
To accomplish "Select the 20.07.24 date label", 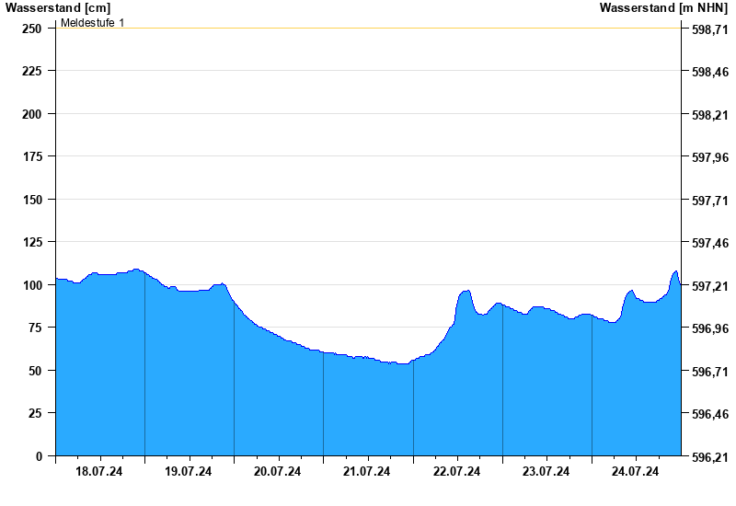I will click(278, 472).
